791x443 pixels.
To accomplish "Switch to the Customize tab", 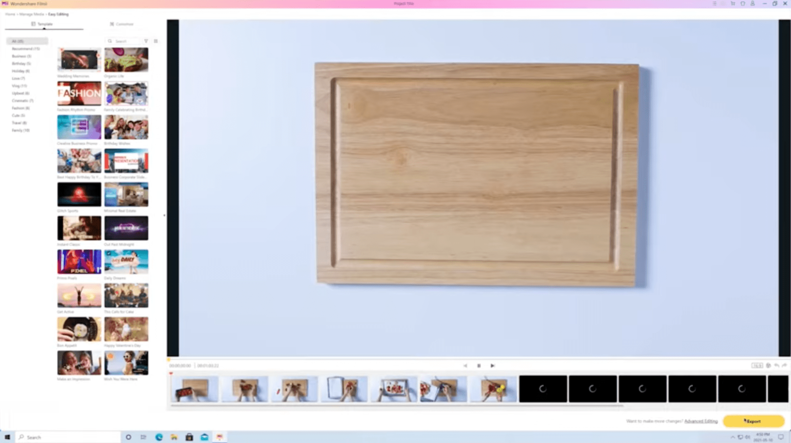I will pyautogui.click(x=121, y=24).
